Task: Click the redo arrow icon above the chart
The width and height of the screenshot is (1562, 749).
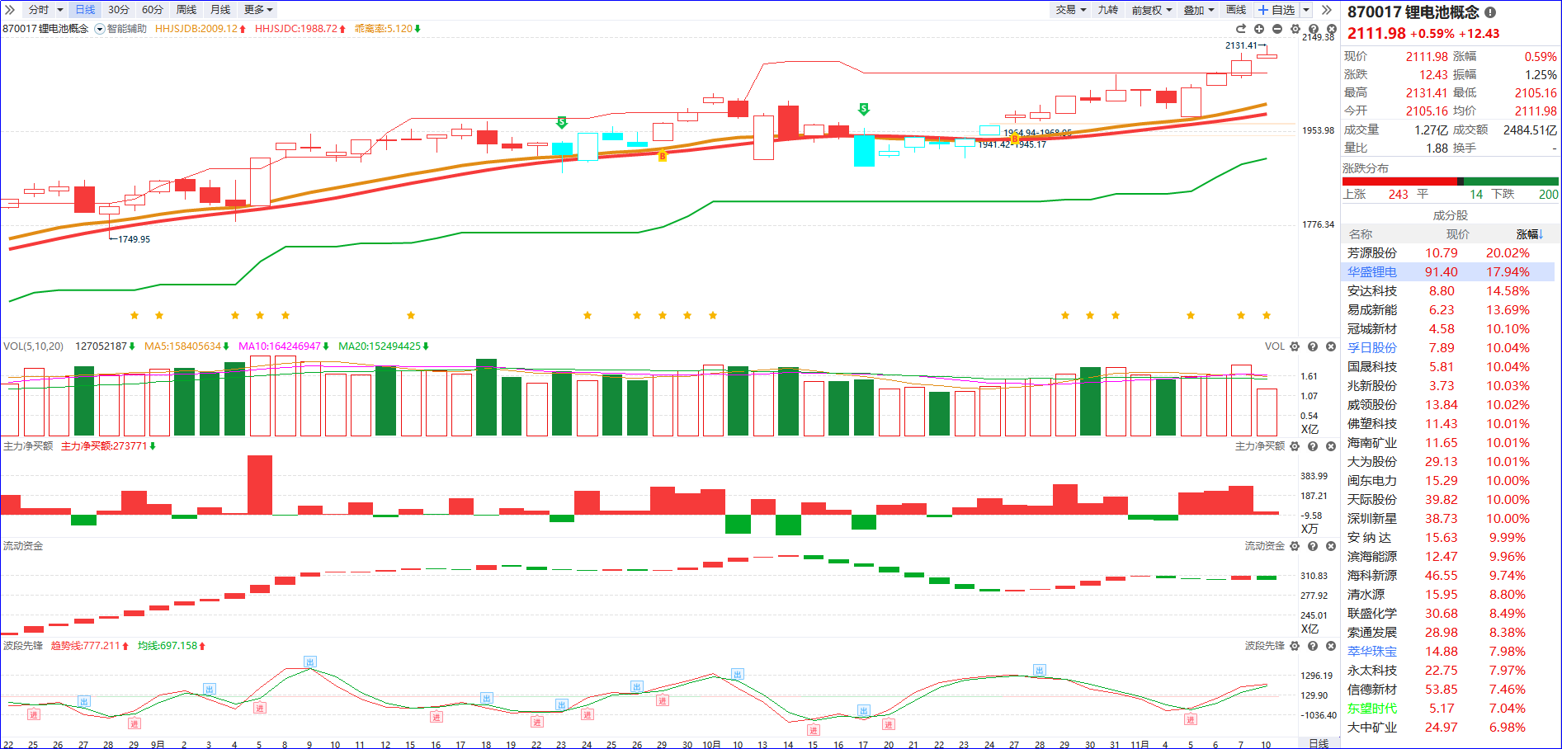Action: tap(1241, 29)
